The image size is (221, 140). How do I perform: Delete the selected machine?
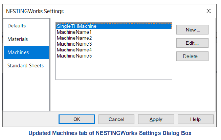[x=192, y=56]
